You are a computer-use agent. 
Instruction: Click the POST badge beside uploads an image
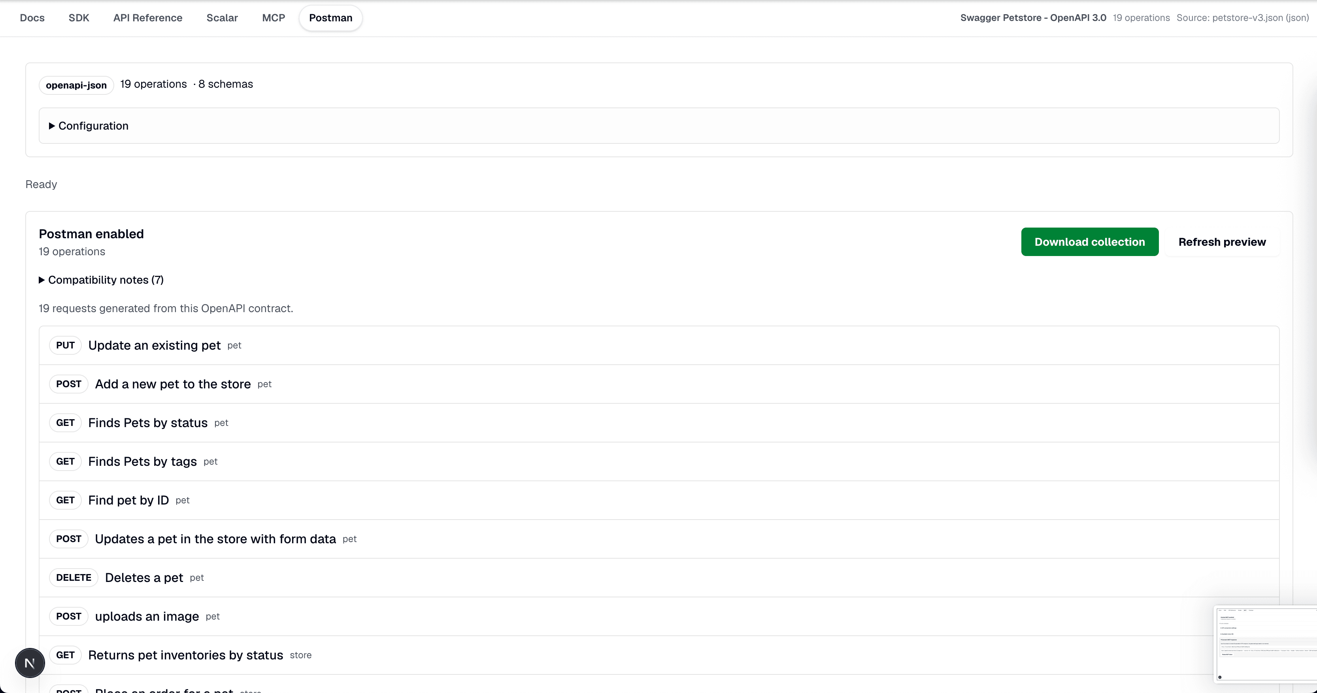tap(68, 616)
